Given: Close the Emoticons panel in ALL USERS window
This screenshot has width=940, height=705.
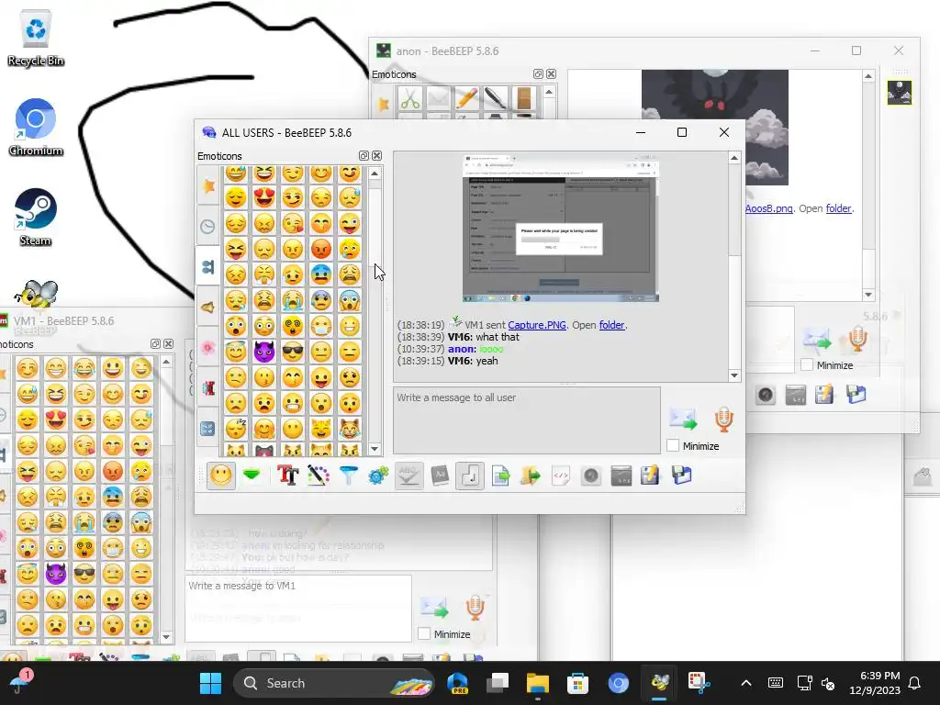Looking at the screenshot, I should pyautogui.click(x=376, y=156).
